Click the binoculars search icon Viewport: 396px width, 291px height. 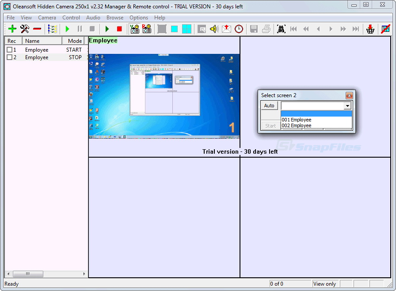(x=281, y=29)
